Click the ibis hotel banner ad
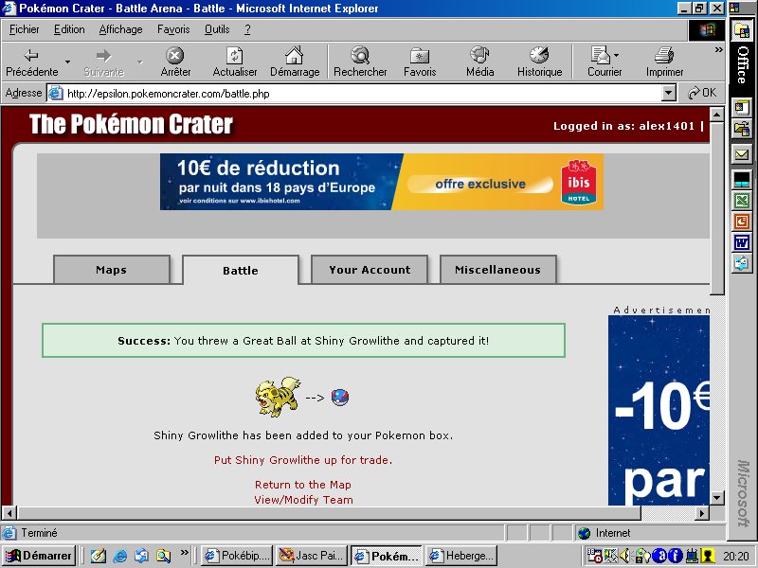The width and height of the screenshot is (758, 568). click(x=381, y=182)
